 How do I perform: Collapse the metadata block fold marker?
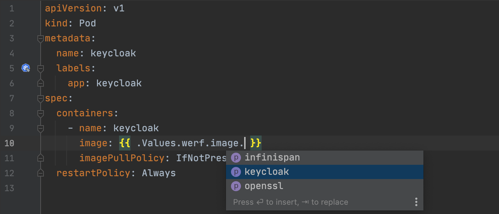coord(41,39)
